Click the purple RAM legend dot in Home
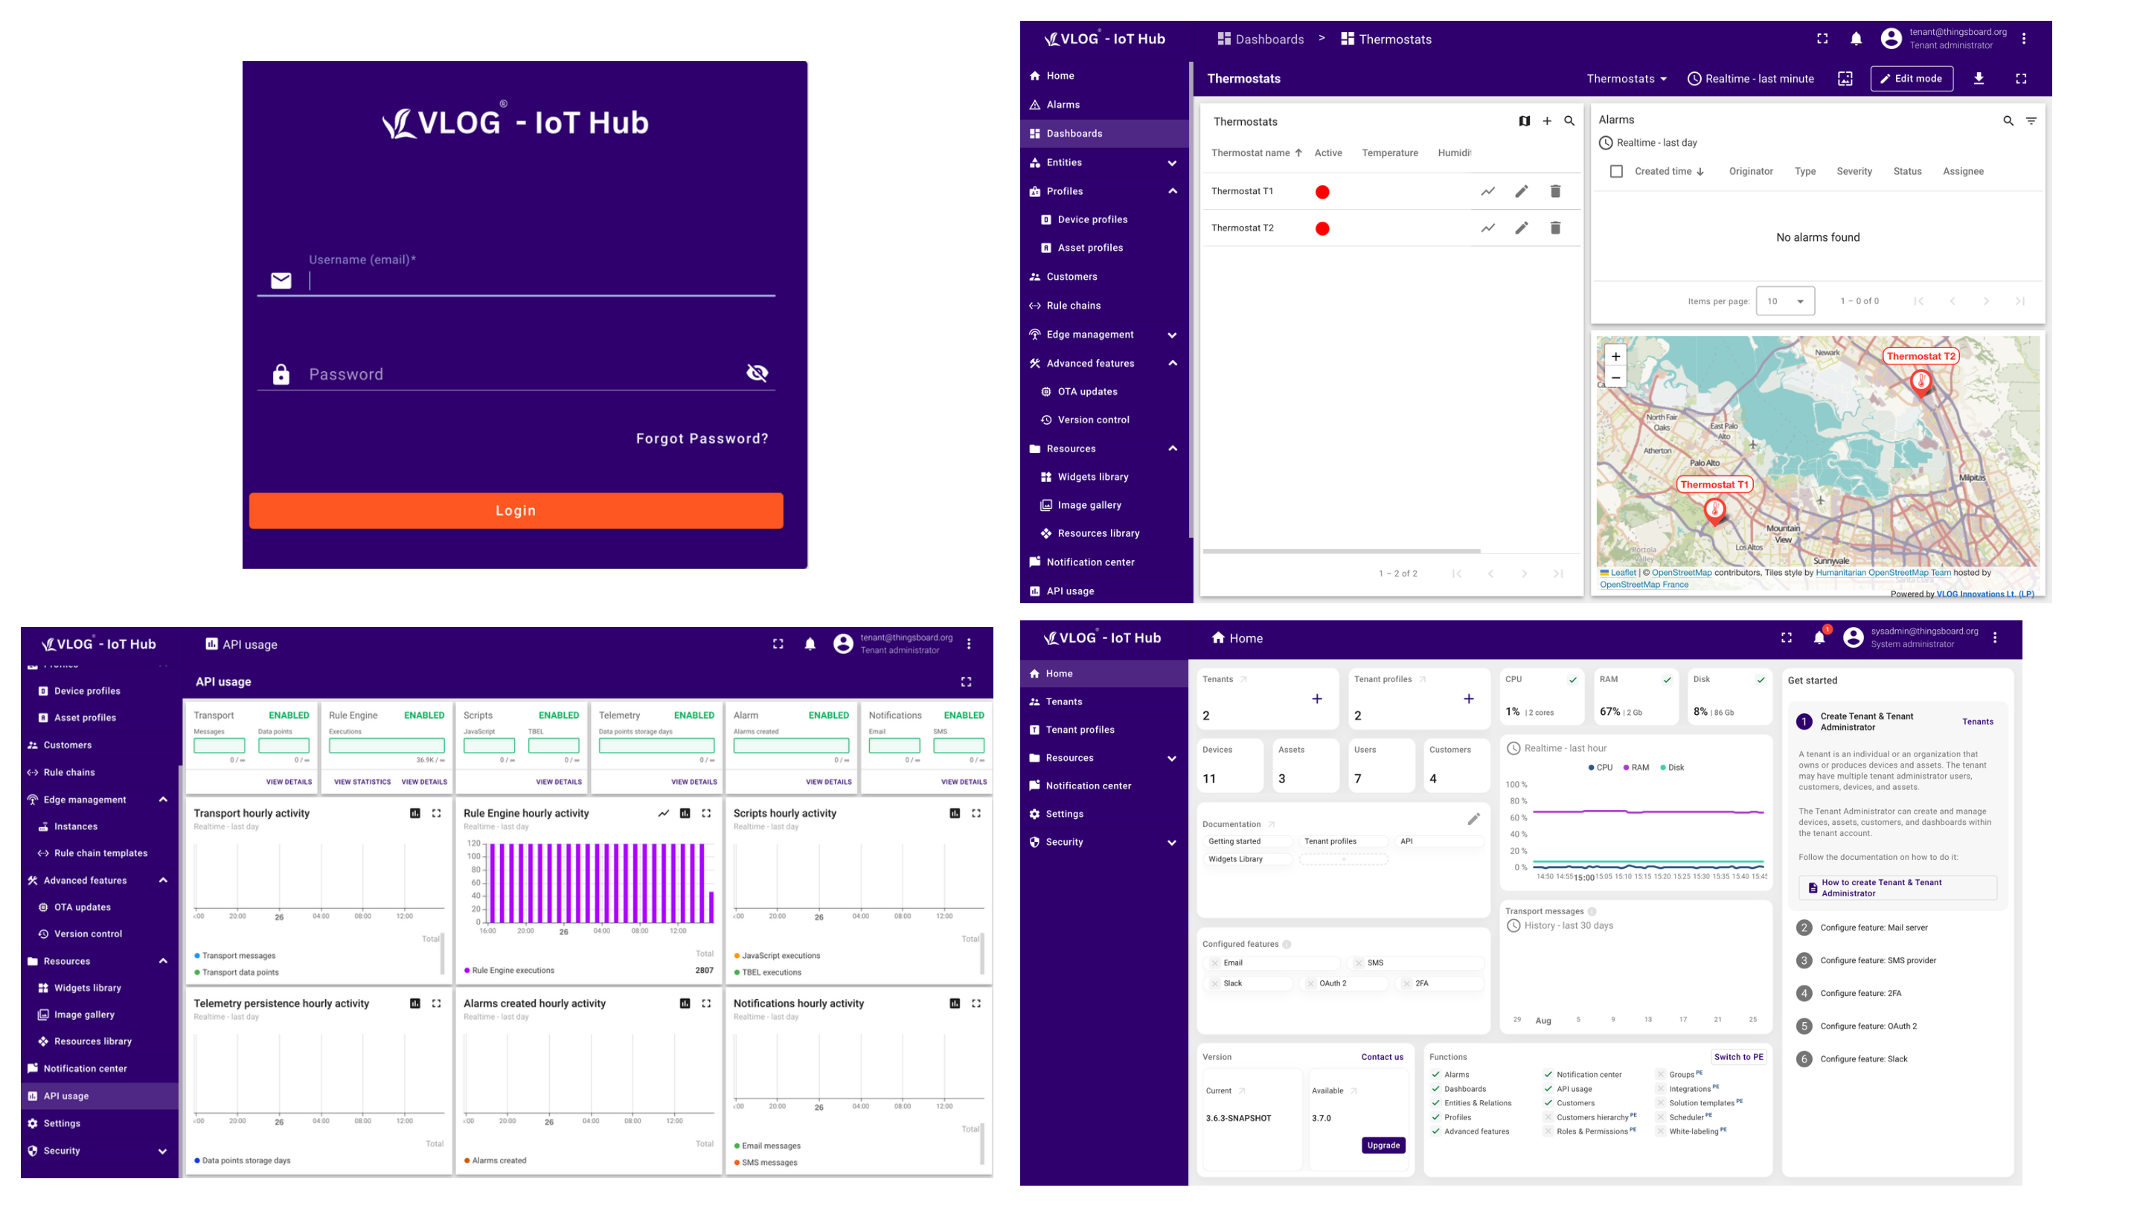This screenshot has width=2143, height=1205. tap(1626, 768)
